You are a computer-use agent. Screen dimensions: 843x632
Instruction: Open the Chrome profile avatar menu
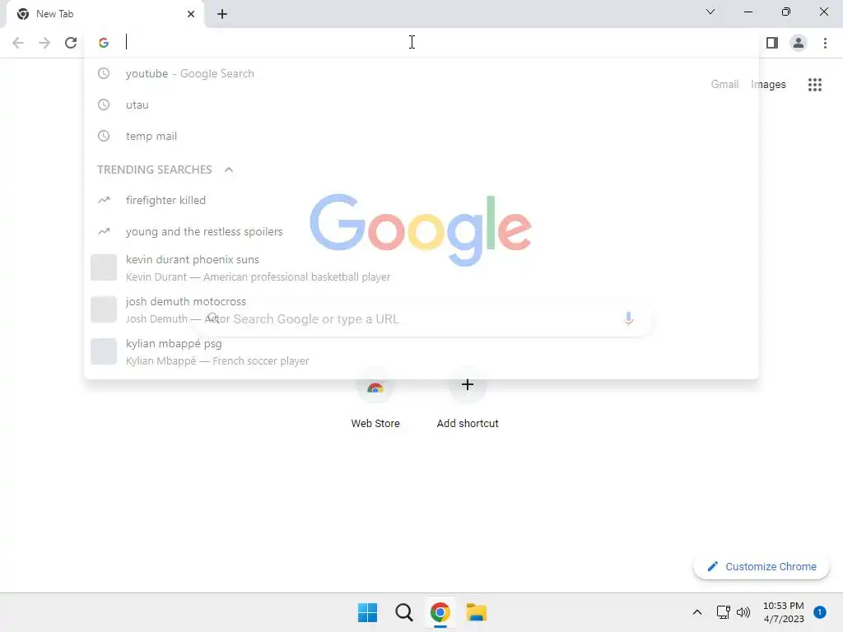(799, 43)
